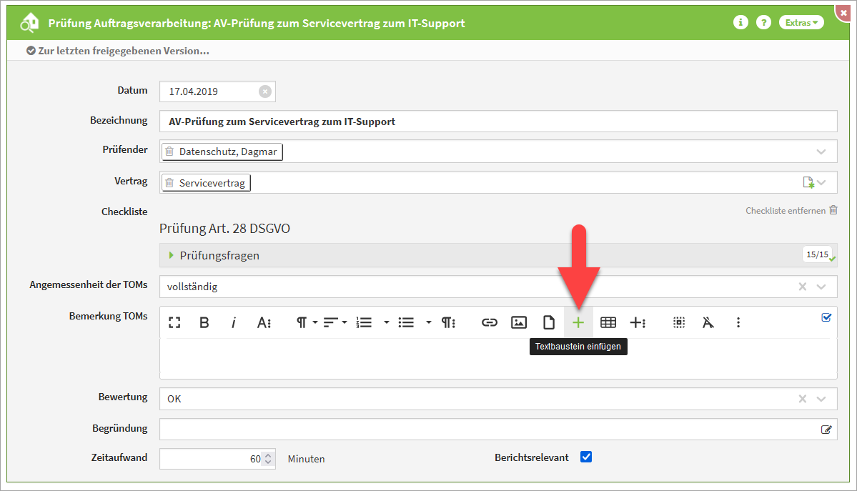The image size is (857, 491).
Task: Go to Zur letzten freigegebenen Version
Action: click(118, 51)
